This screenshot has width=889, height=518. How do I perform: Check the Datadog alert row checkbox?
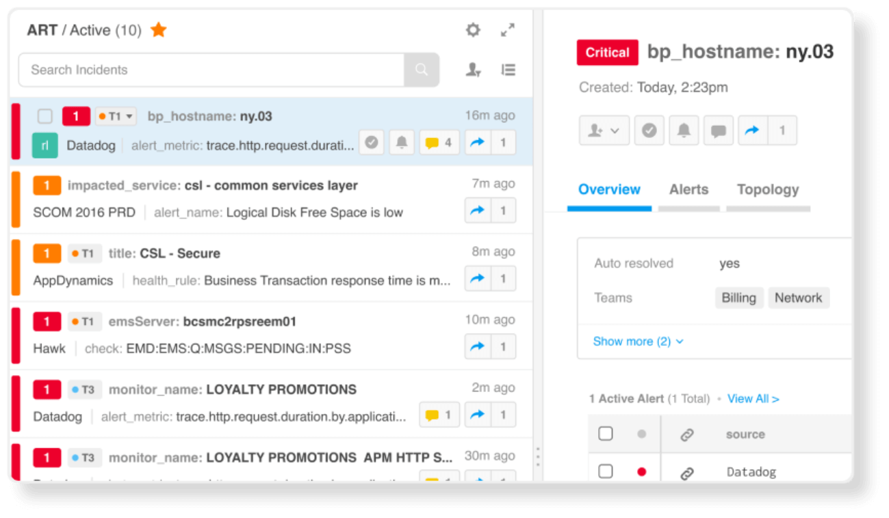[x=606, y=471]
